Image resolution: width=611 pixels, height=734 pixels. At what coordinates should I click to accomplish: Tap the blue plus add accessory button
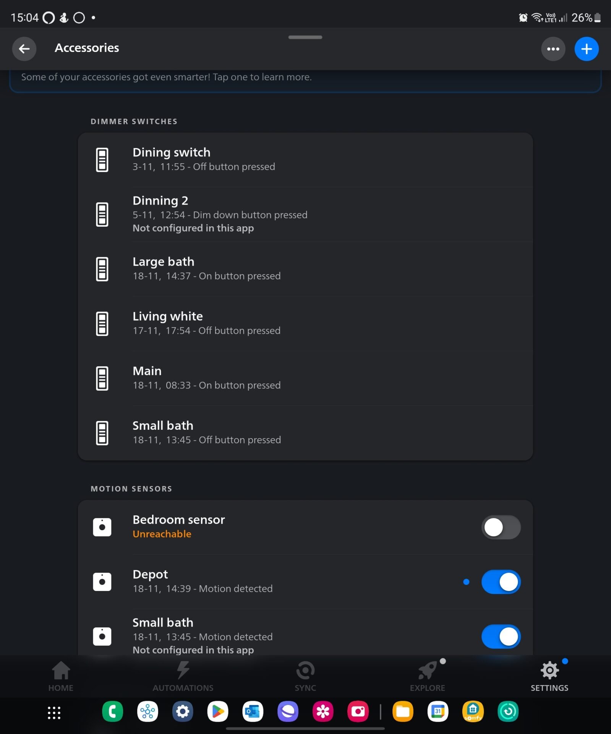[x=586, y=49]
